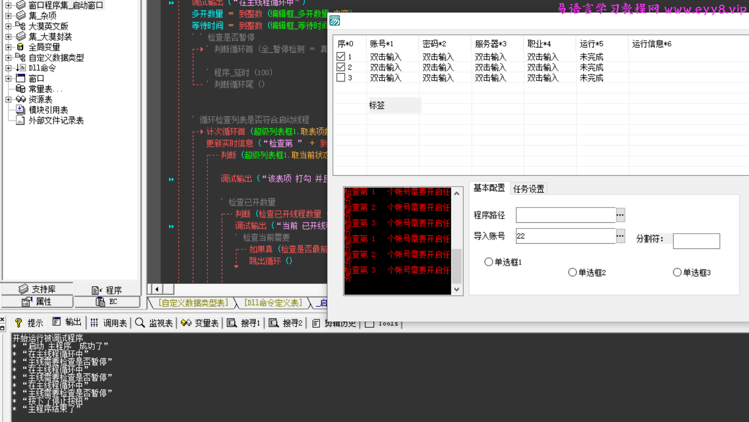Click the 搜寻2 search icon

[273, 323]
